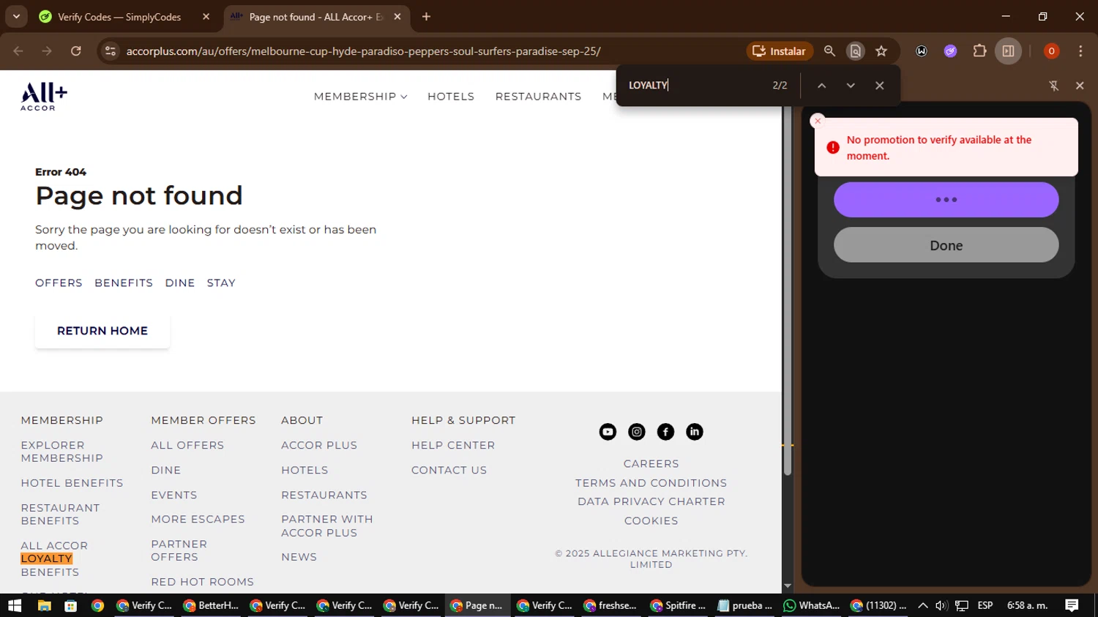This screenshot has height=617, width=1098.
Task: Close the find bar
Action: coord(880,86)
